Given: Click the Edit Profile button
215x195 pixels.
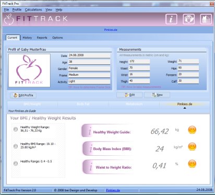Looking at the screenshot, I should (x=23, y=95).
